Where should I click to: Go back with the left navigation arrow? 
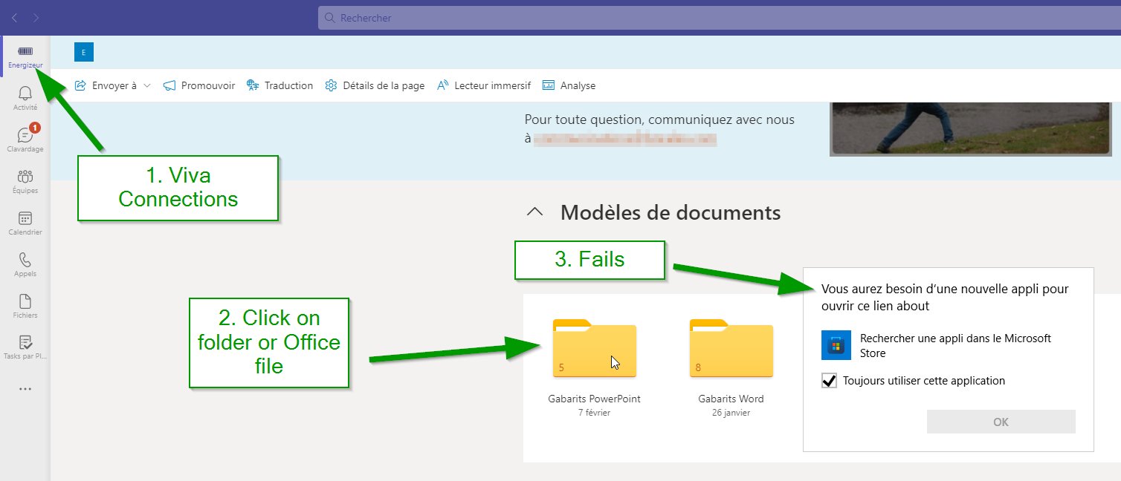[x=15, y=17]
